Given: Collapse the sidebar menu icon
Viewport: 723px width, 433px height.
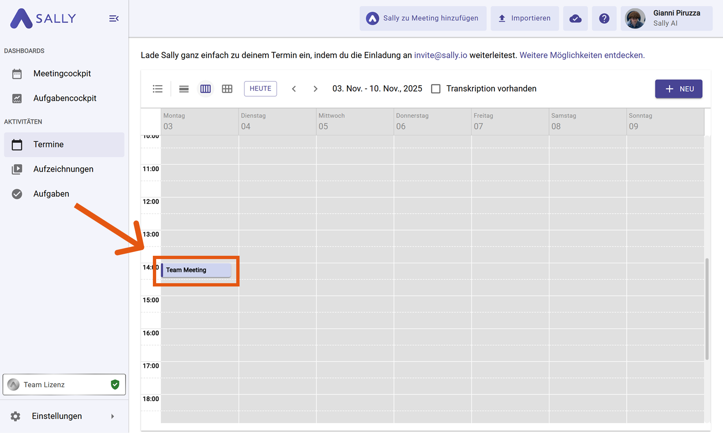Looking at the screenshot, I should point(114,18).
